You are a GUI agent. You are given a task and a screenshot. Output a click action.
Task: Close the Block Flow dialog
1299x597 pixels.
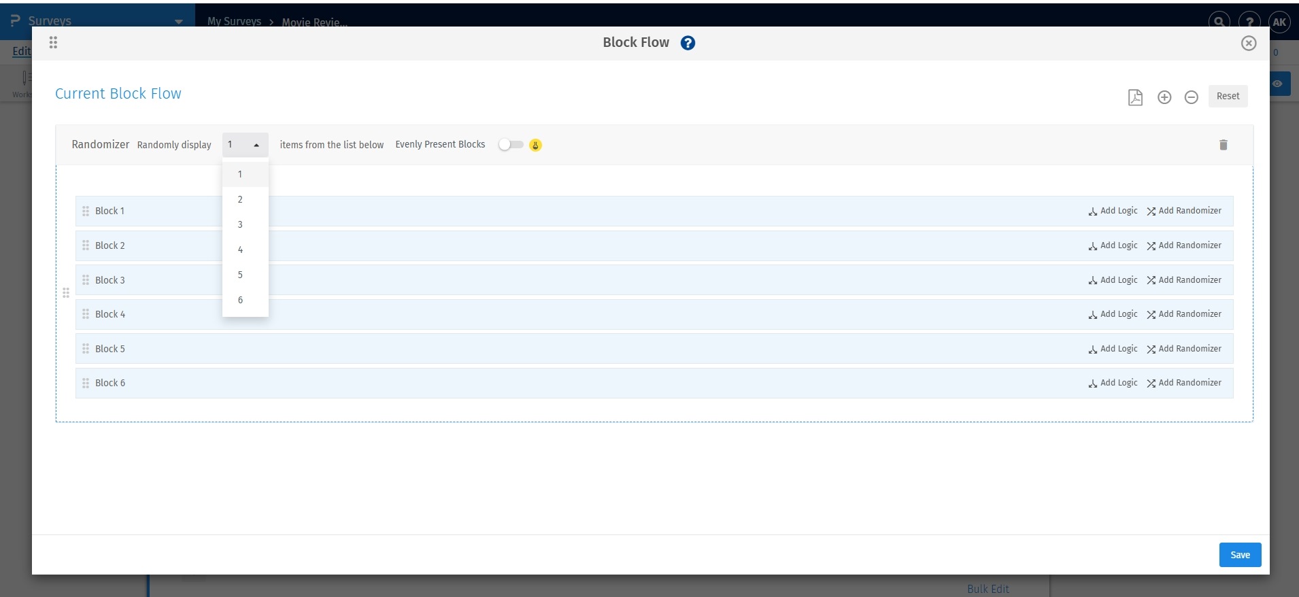click(1249, 43)
